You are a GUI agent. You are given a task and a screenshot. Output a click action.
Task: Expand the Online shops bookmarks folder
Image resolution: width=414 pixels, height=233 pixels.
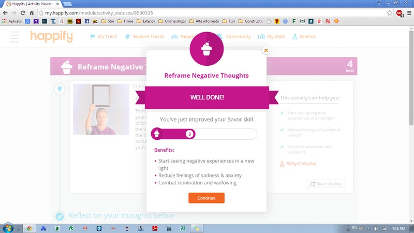click(172, 21)
